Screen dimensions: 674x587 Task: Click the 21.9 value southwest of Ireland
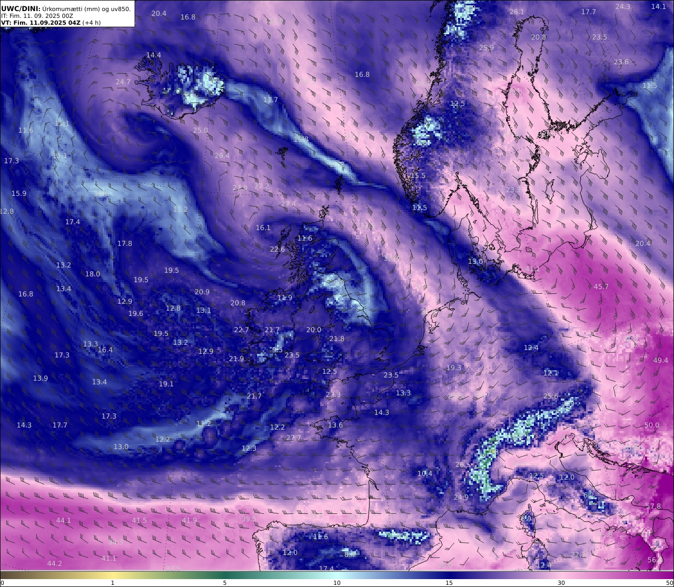click(x=236, y=359)
